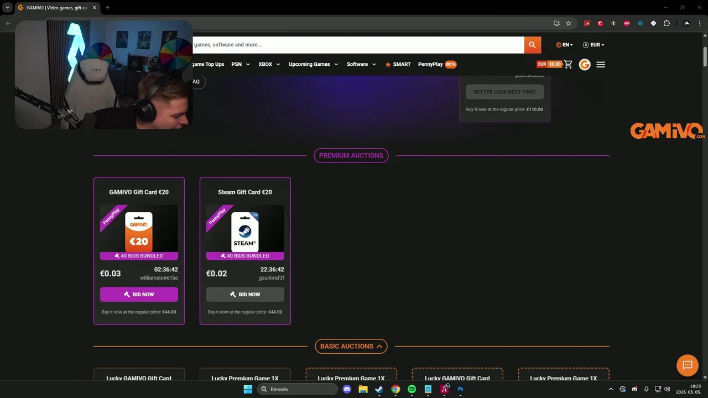Screen dimensions: 708x398
Task: Open the Steam €20 gift card image
Action: click(245, 232)
